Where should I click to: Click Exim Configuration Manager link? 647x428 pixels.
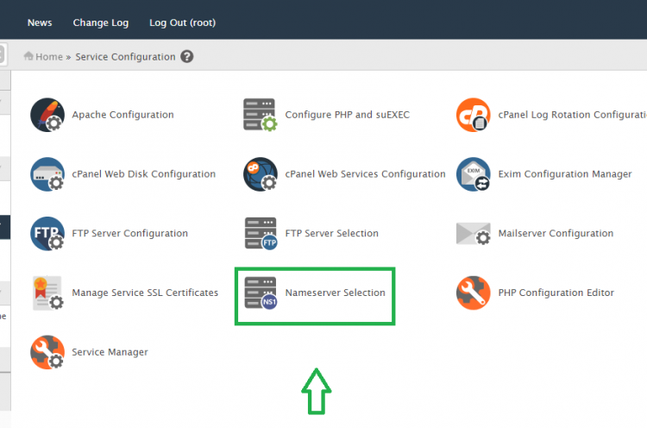(565, 174)
